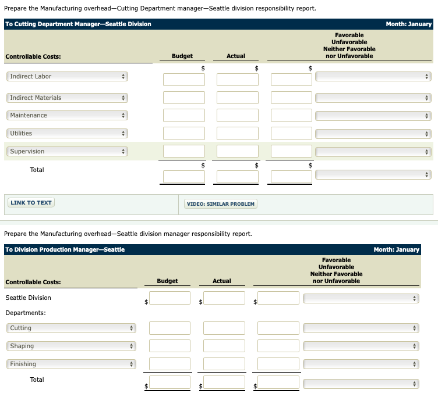Click Actual field for Shaping department
Image resolution: width=438 pixels, height=397 pixels.
point(224,346)
